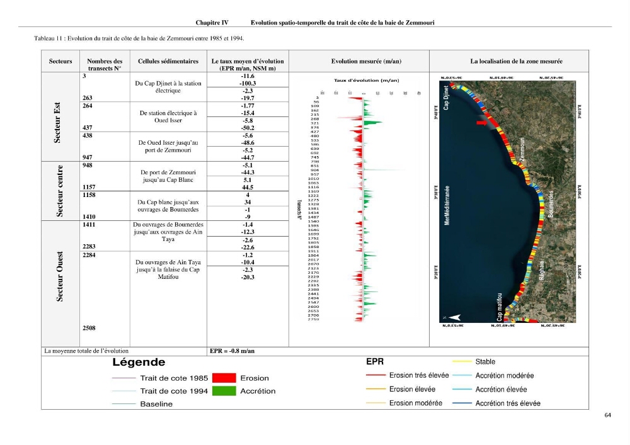The width and height of the screenshot is (630, 445).
Task: Click the page number '64'
Action: [x=608, y=415]
